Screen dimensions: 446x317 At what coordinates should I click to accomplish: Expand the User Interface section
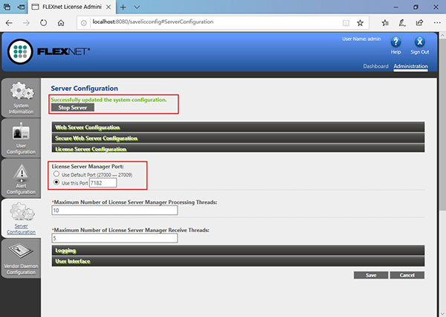pyautogui.click(x=238, y=261)
